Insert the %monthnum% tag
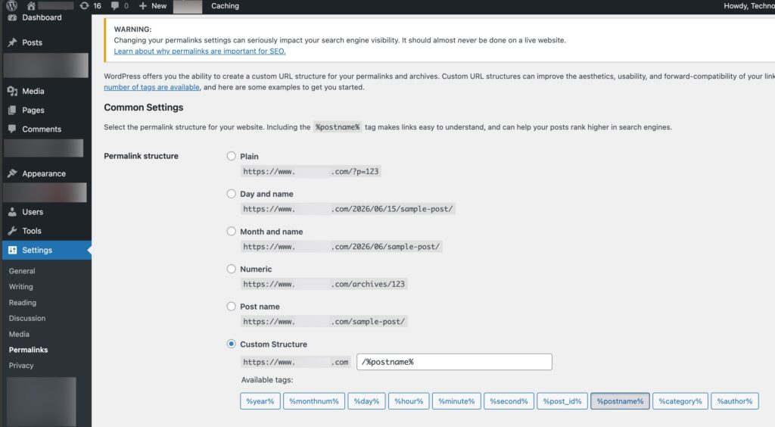 (314, 401)
